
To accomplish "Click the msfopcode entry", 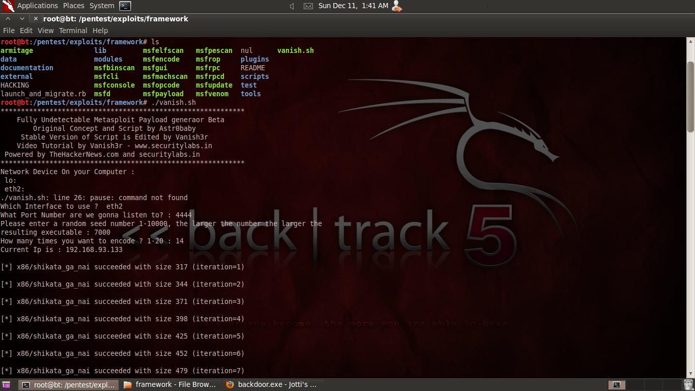I will [161, 85].
